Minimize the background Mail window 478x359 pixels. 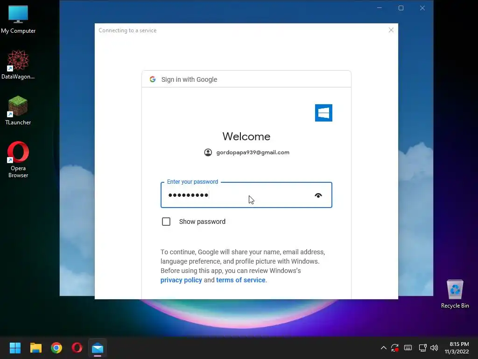pyautogui.click(x=380, y=8)
